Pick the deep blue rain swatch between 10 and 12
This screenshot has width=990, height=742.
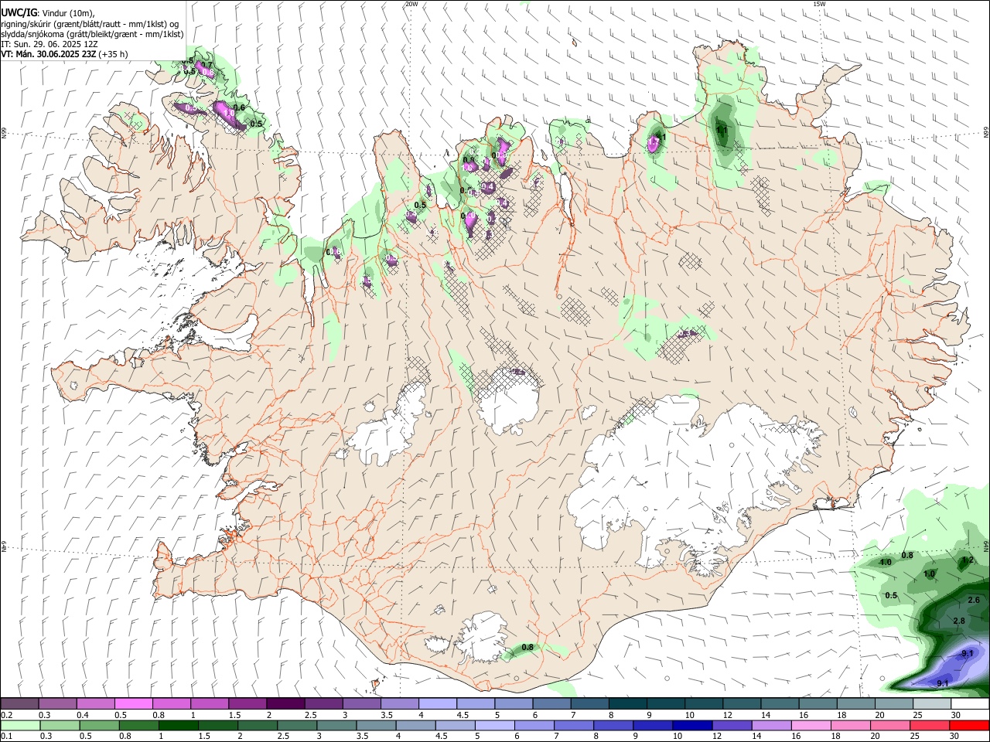click(693, 725)
